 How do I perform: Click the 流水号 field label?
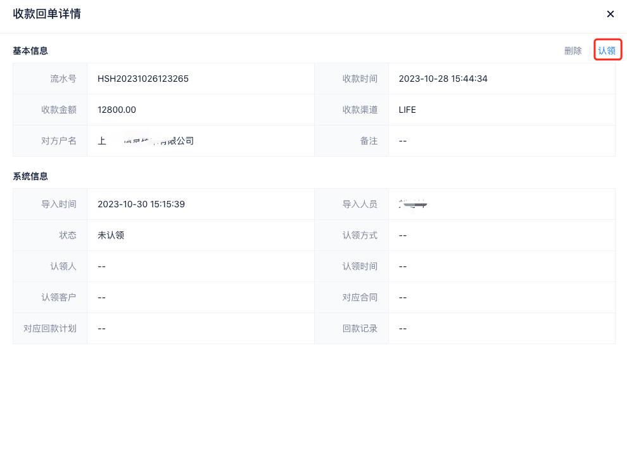(63, 79)
